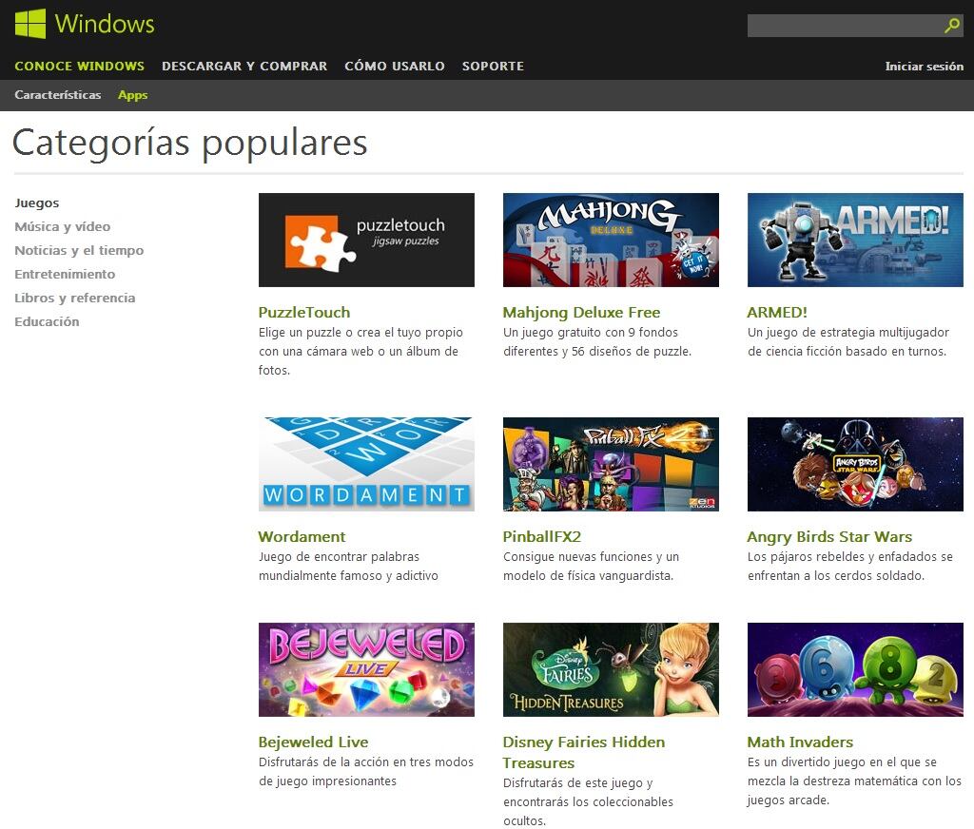Open the PuzzleTouch app image
974x829 pixels.
pyautogui.click(x=366, y=240)
